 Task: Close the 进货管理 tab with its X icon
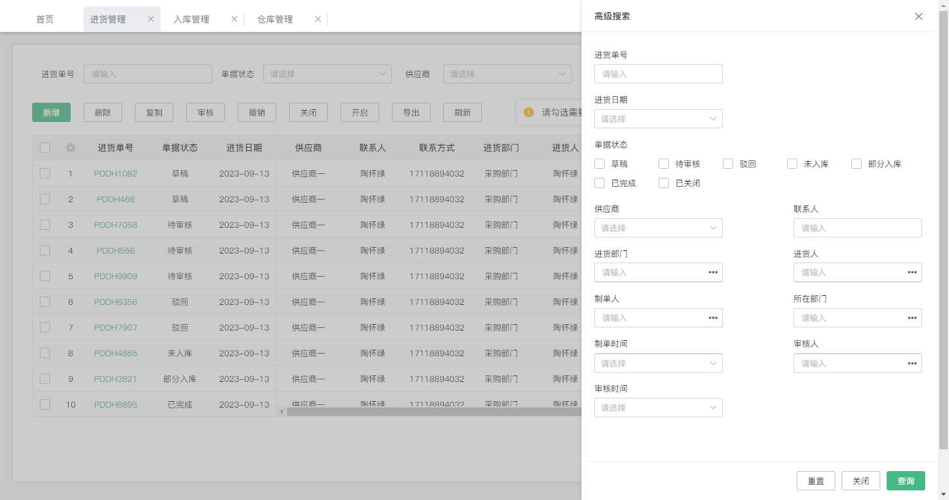[x=151, y=19]
